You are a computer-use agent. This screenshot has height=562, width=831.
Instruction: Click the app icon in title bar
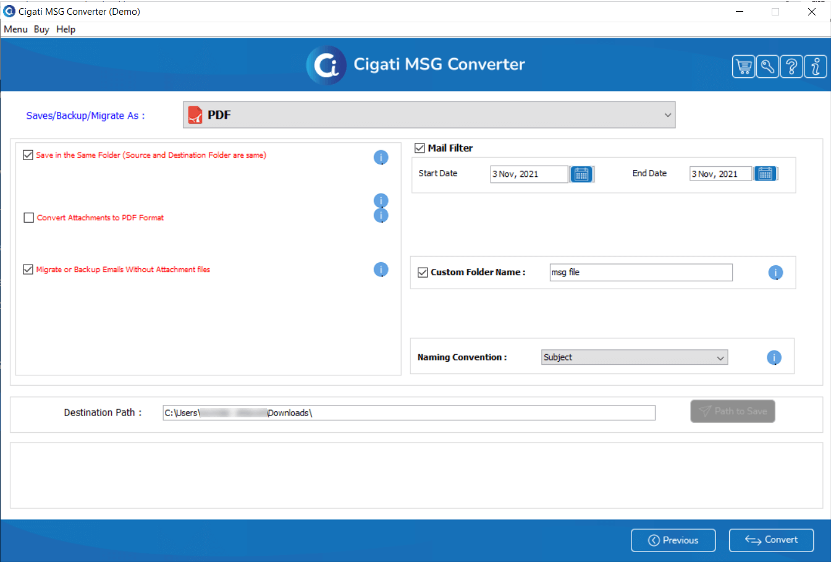coord(9,11)
